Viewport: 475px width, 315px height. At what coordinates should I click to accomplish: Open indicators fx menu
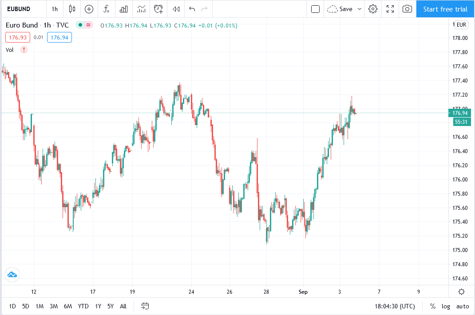tap(106, 9)
